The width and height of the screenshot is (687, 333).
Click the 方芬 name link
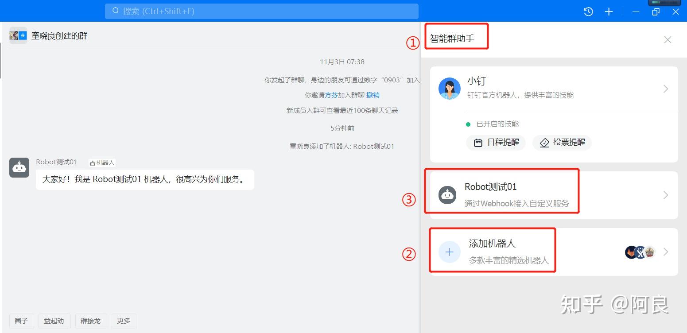[331, 95]
